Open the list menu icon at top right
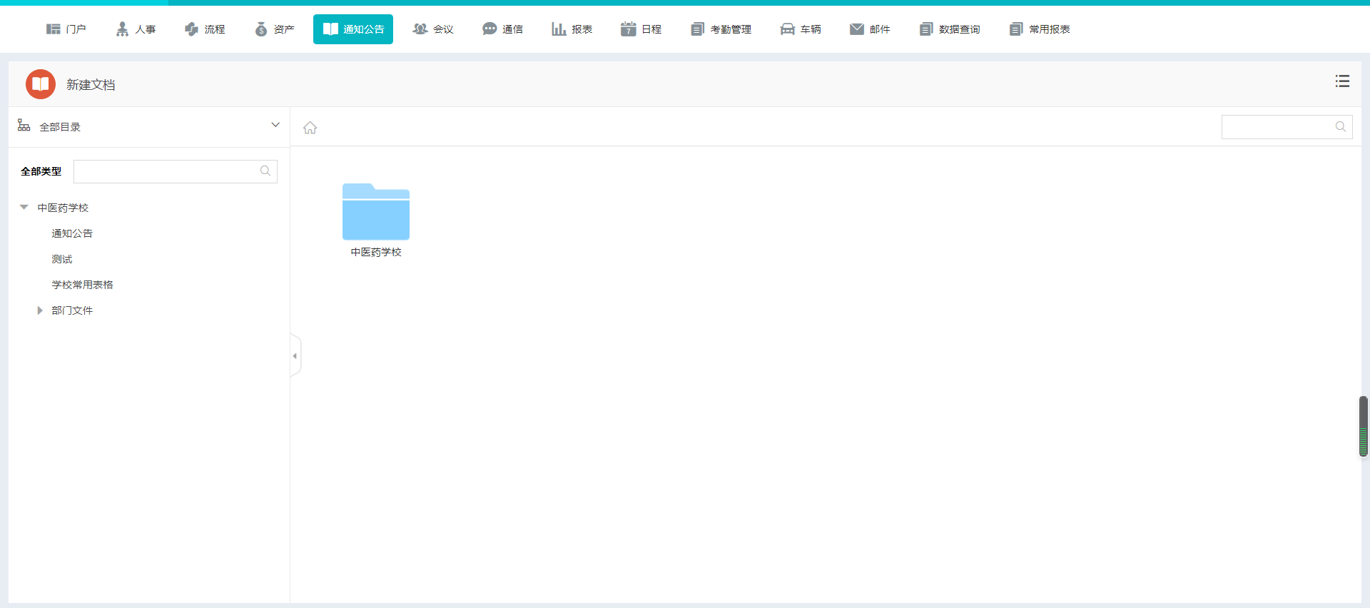Screen dimensions: 1370x608 [1342, 81]
